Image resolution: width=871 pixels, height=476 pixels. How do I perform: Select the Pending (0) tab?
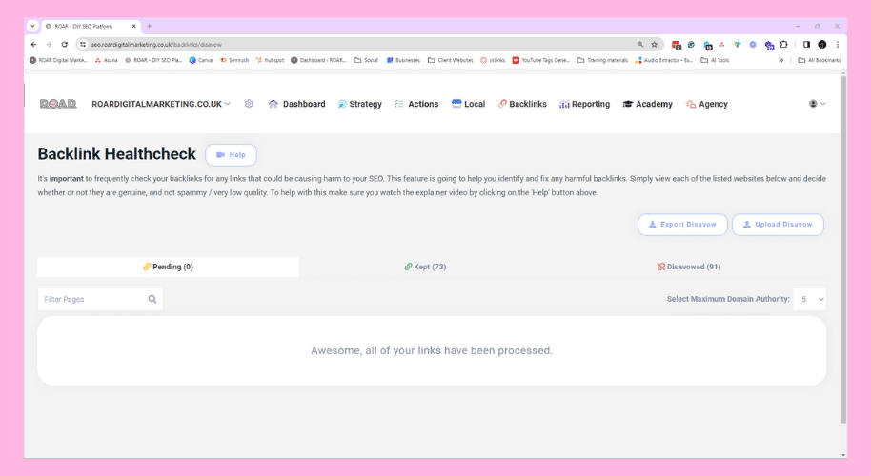(168, 268)
